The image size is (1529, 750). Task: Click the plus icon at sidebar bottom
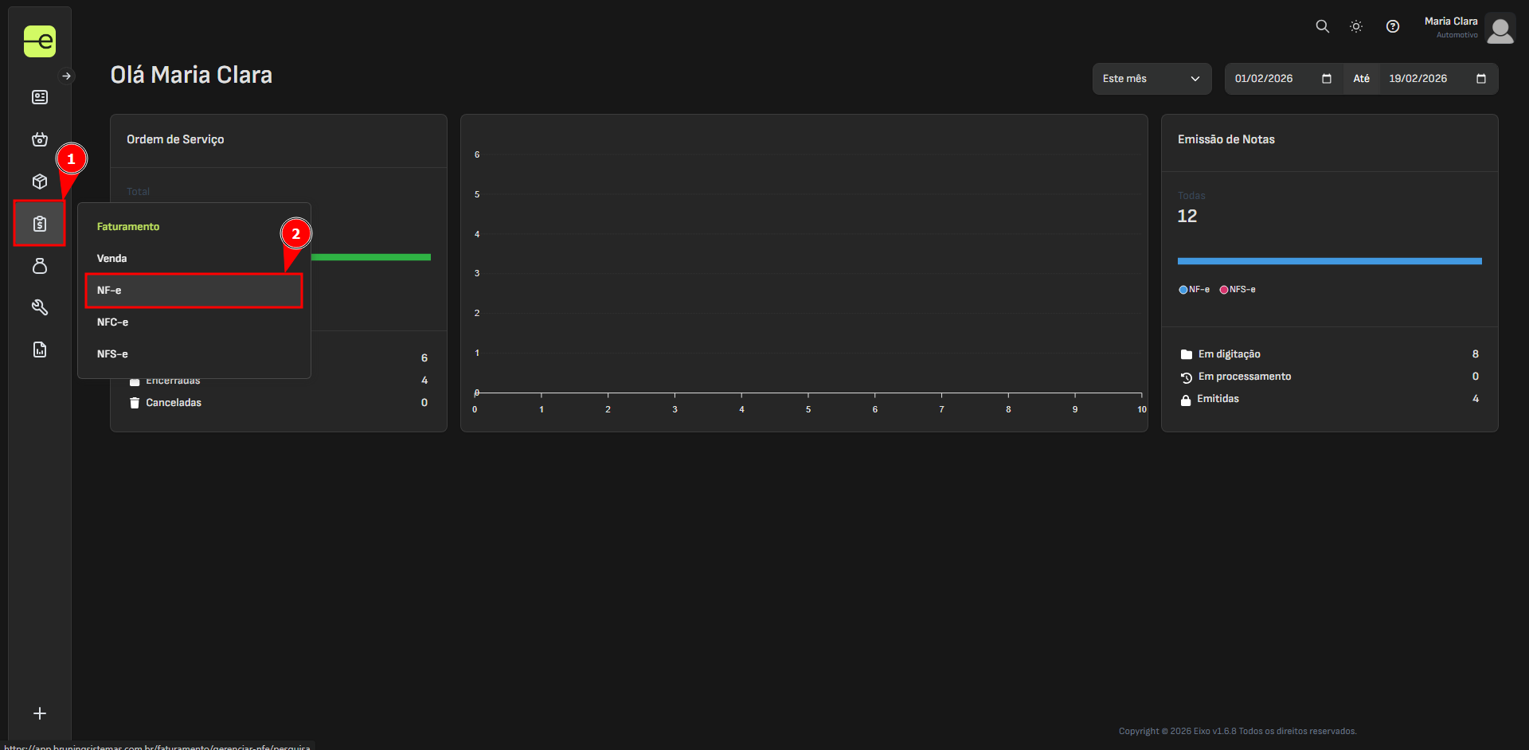(40, 713)
